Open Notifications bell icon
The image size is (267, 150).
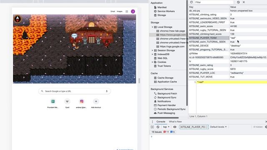155,101
